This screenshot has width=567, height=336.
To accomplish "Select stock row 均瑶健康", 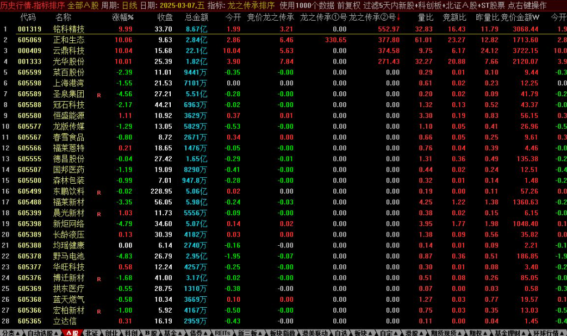I will pyautogui.click(x=284, y=245).
